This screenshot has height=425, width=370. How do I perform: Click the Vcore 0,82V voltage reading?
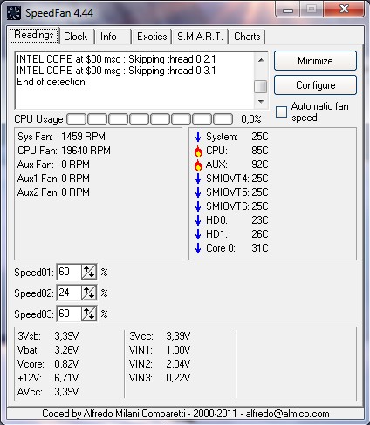tap(48, 364)
